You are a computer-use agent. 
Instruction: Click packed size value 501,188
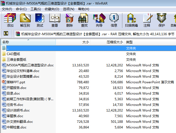pos(117,122)
